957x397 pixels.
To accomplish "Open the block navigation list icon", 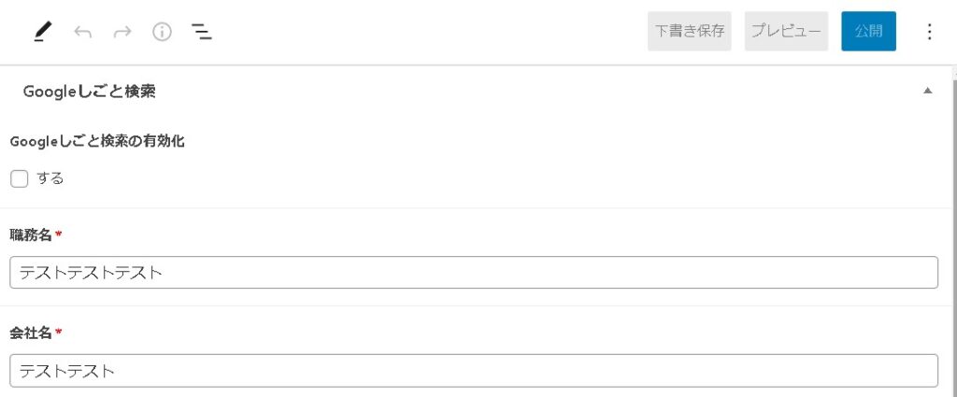I will click(202, 32).
